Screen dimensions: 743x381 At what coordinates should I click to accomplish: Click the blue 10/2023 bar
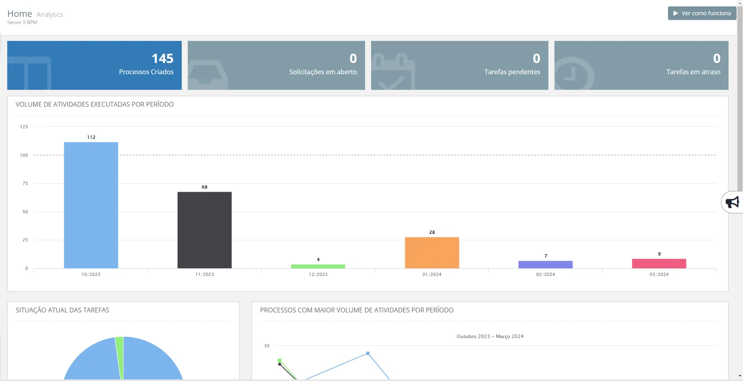point(91,205)
